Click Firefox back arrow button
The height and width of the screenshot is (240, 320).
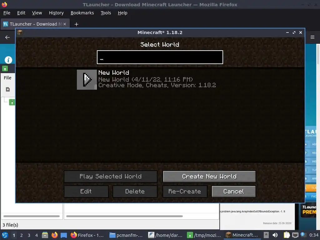click(x=7, y=37)
